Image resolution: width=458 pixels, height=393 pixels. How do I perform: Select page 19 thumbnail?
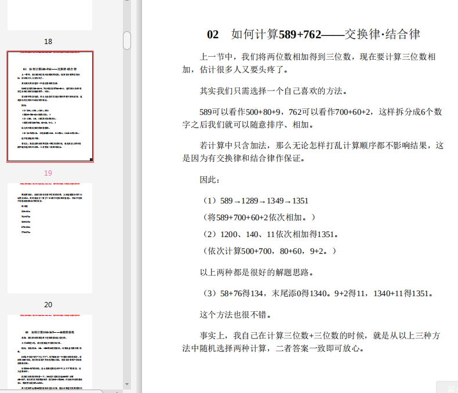click(x=50, y=107)
